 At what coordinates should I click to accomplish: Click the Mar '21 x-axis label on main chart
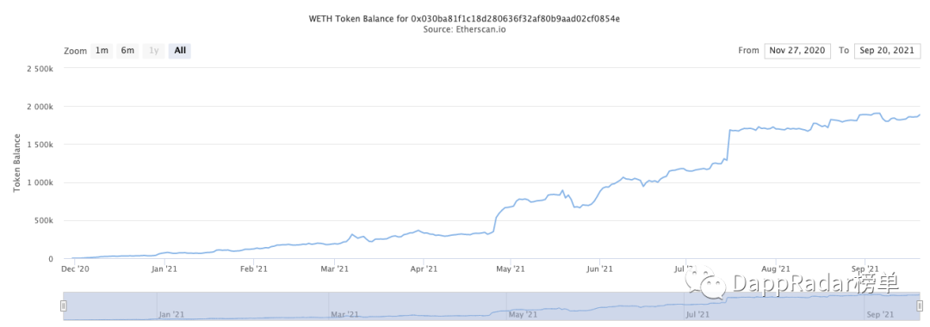[x=334, y=269]
